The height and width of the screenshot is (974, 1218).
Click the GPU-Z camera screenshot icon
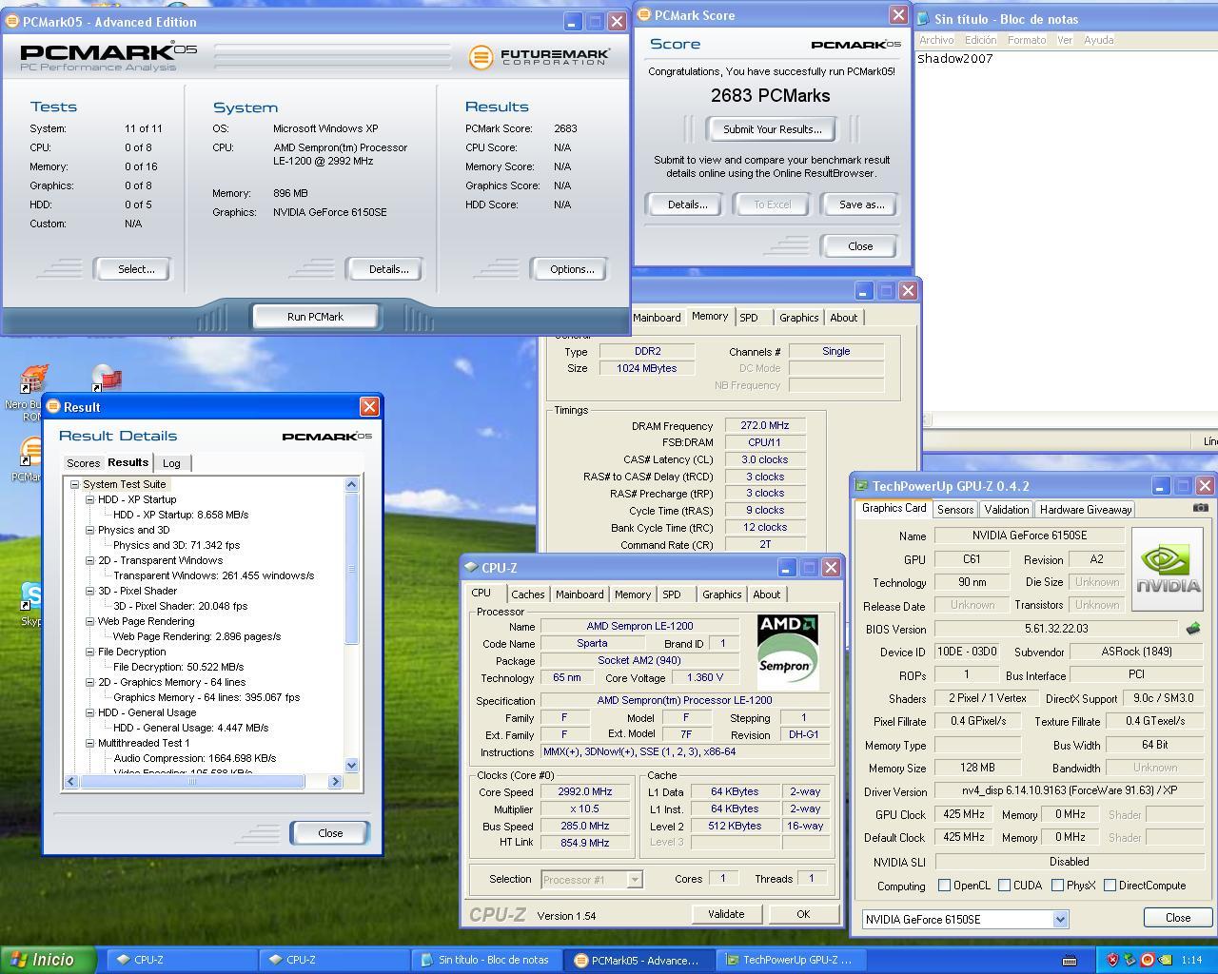tap(1200, 508)
